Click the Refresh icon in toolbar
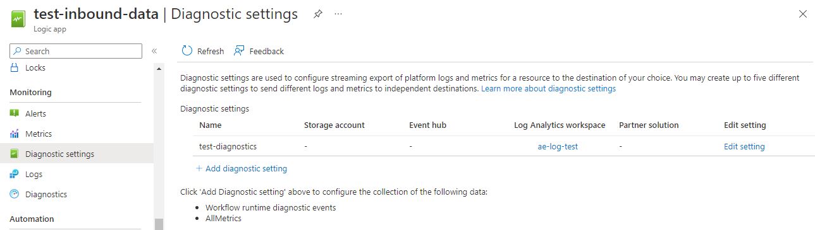Viewport: 815px width, 230px height. pyautogui.click(x=187, y=51)
